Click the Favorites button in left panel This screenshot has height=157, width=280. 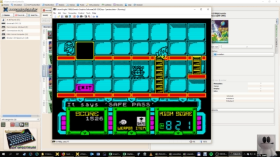point(20,15)
